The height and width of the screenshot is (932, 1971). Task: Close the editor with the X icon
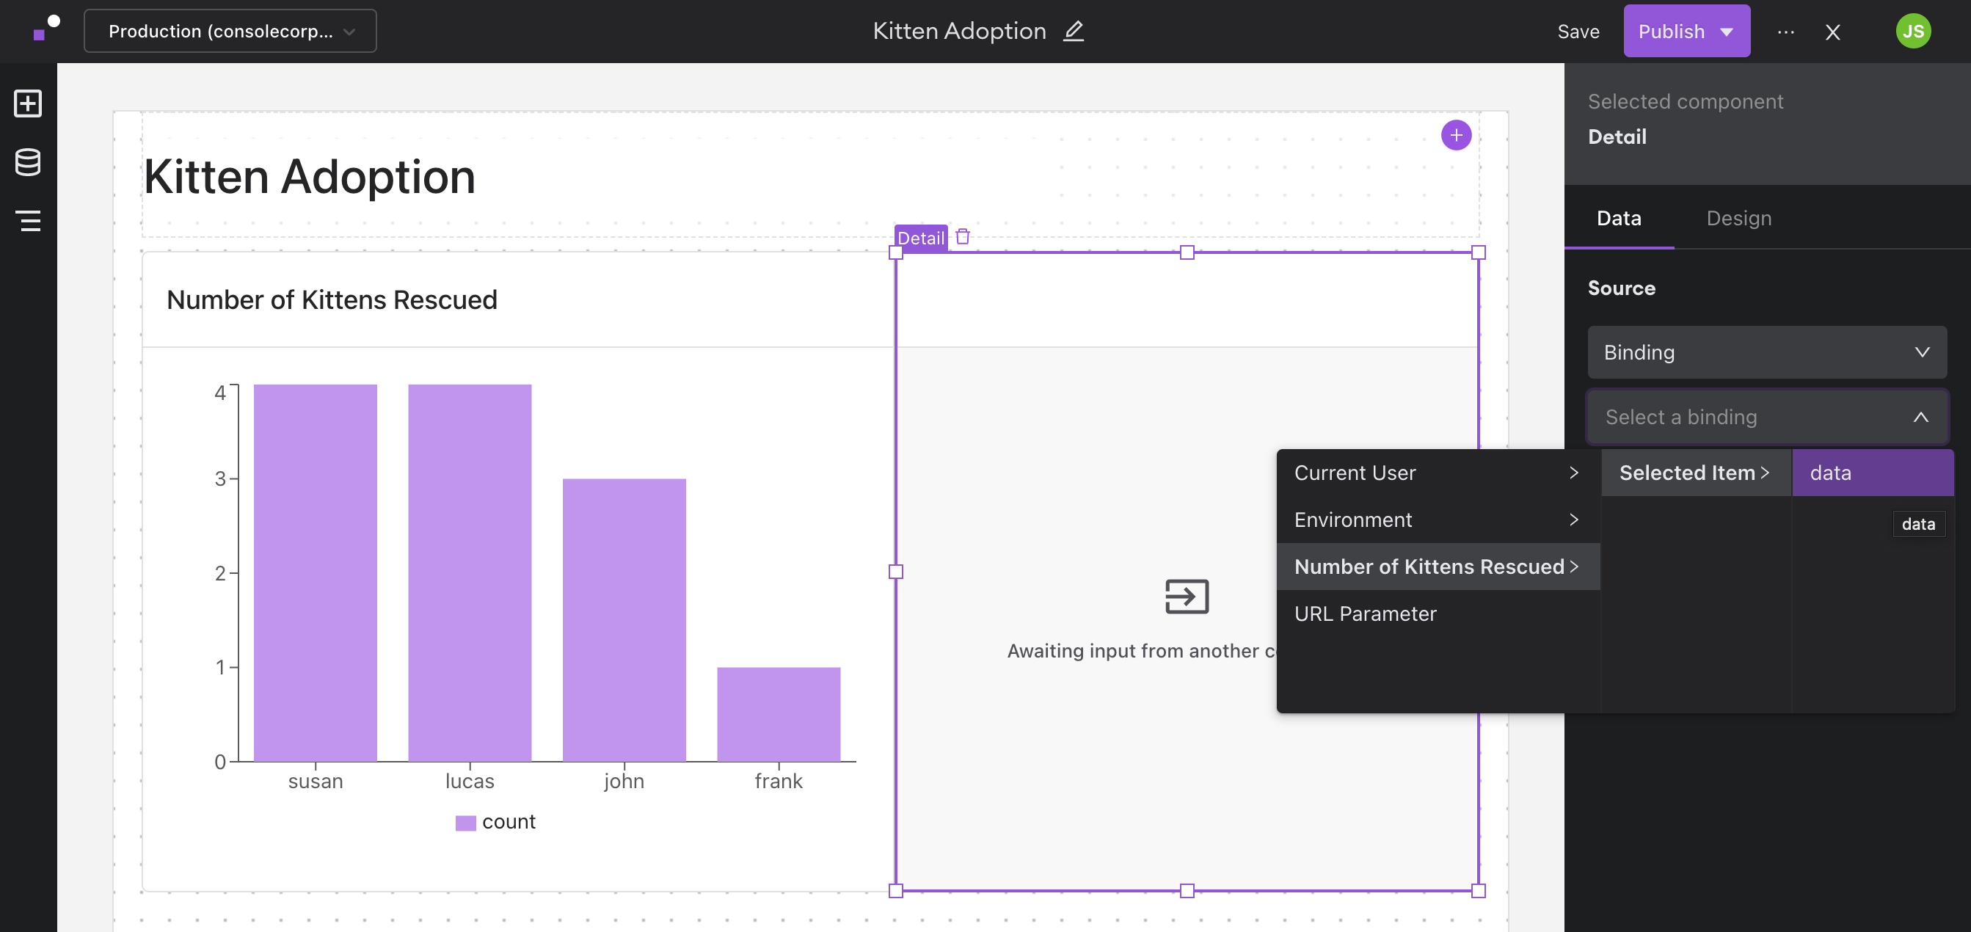(1832, 32)
